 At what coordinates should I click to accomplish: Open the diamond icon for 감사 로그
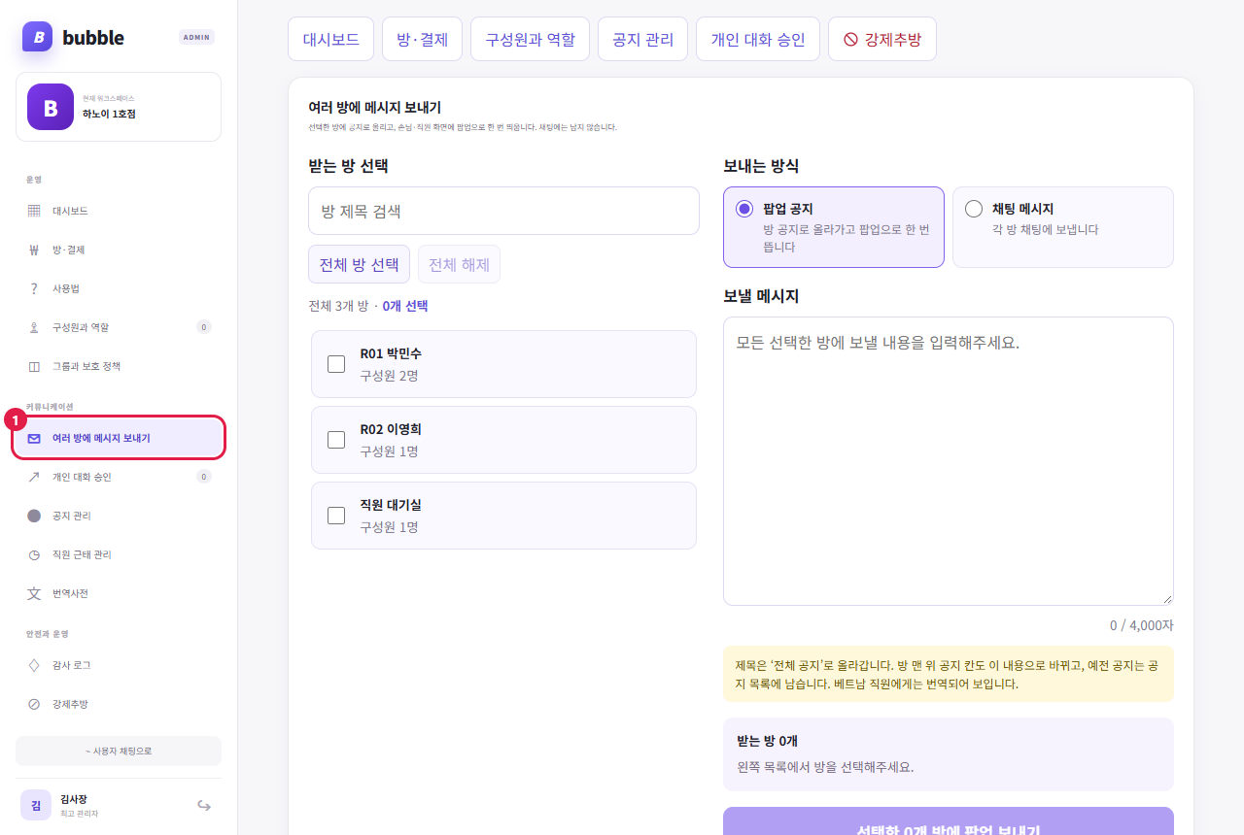point(34,665)
